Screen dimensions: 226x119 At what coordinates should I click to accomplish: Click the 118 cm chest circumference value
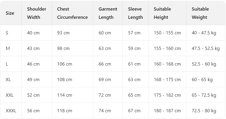pyautogui.click(x=65, y=111)
